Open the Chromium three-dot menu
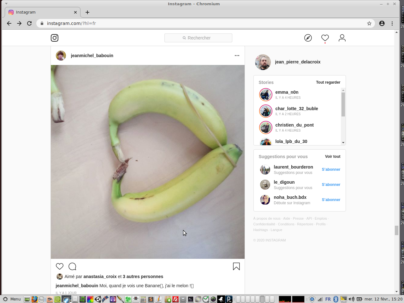The width and height of the screenshot is (404, 303). [x=392, y=23]
